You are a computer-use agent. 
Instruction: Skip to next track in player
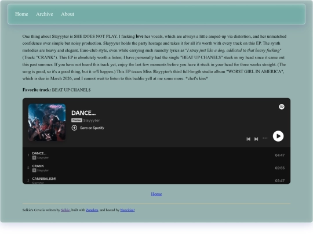click(x=256, y=139)
